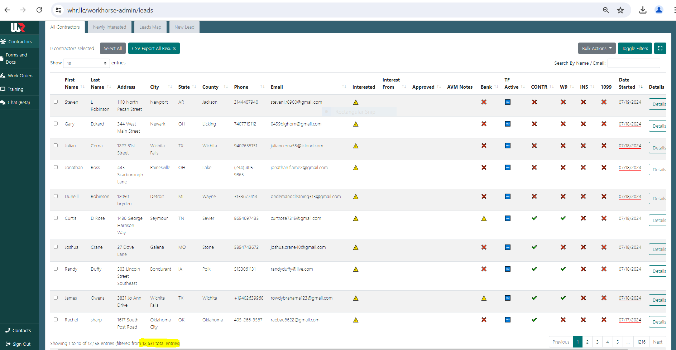Click the W9 green check for Randy Duffy

[x=563, y=269]
